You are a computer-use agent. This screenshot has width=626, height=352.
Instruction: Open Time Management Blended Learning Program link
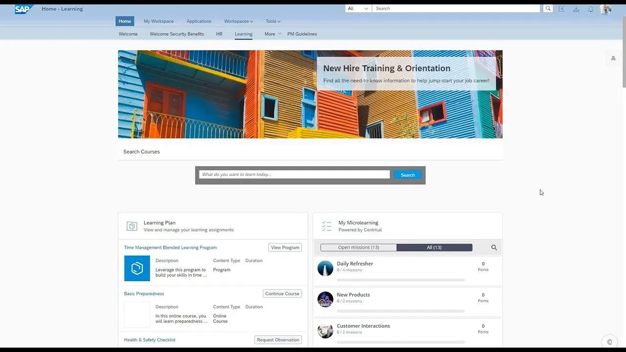pyautogui.click(x=170, y=247)
